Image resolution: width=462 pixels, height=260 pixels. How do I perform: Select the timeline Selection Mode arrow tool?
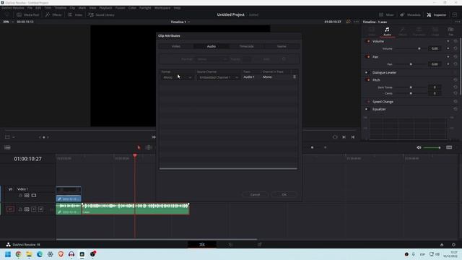(x=139, y=147)
